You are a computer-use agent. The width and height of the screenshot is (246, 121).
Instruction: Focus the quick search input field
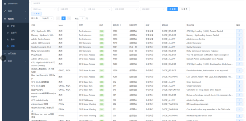coord(85,3)
